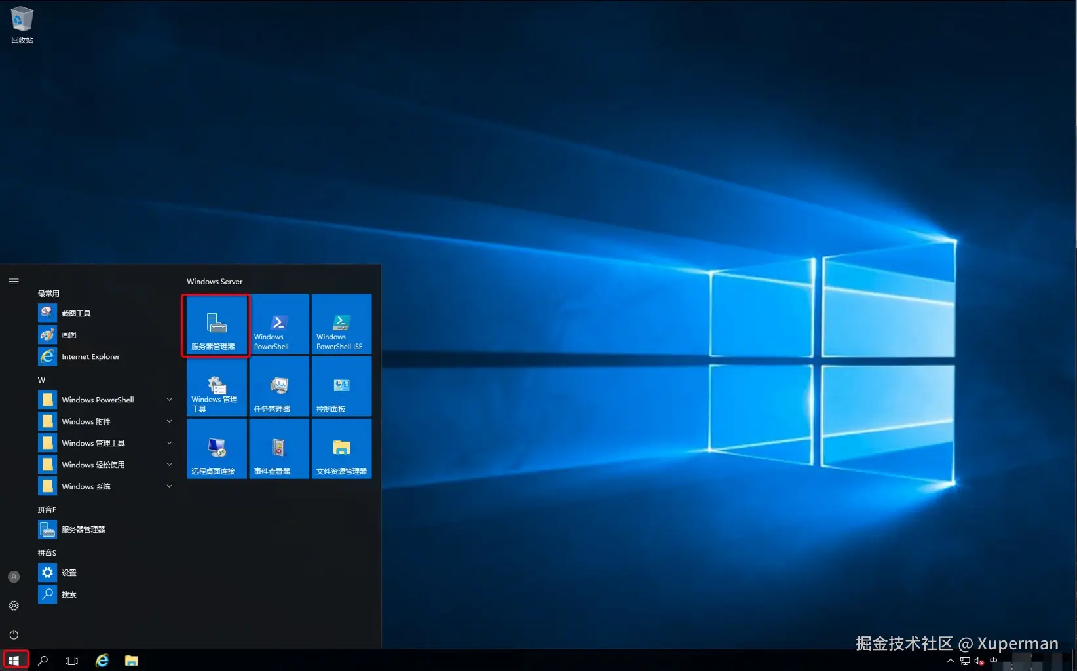Open the 回收站 desktop icon
The image size is (1077, 671).
pyautogui.click(x=22, y=25)
